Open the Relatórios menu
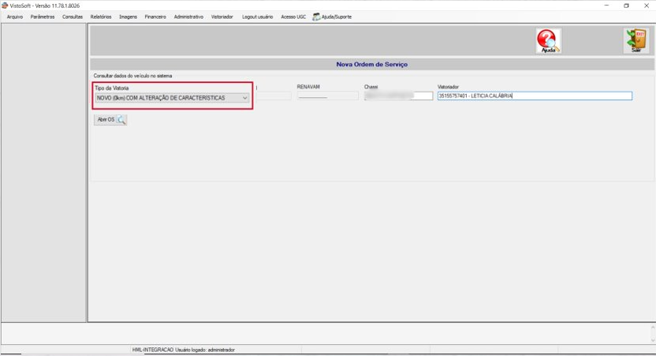This screenshot has height=356, width=656. (x=101, y=17)
